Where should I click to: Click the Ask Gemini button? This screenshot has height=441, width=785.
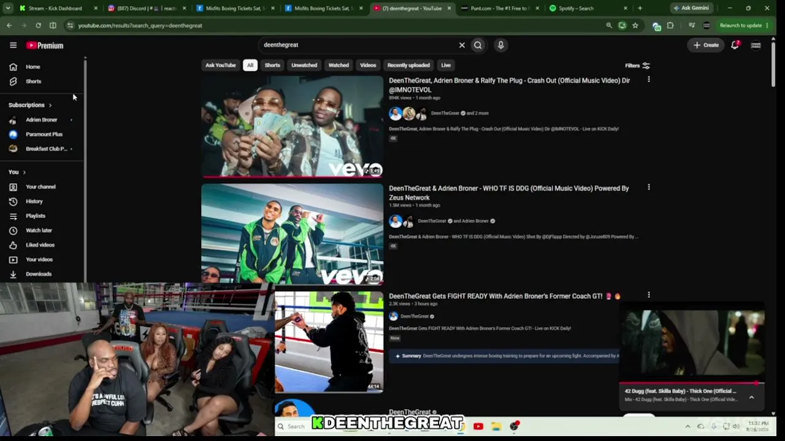coord(691,8)
